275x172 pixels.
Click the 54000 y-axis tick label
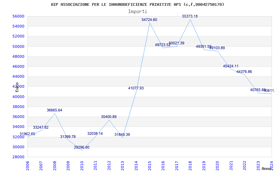(x=18, y=26)
